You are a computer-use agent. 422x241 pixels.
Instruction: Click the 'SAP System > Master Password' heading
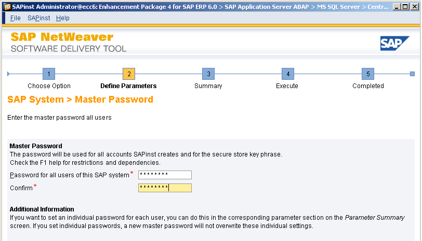coord(80,100)
